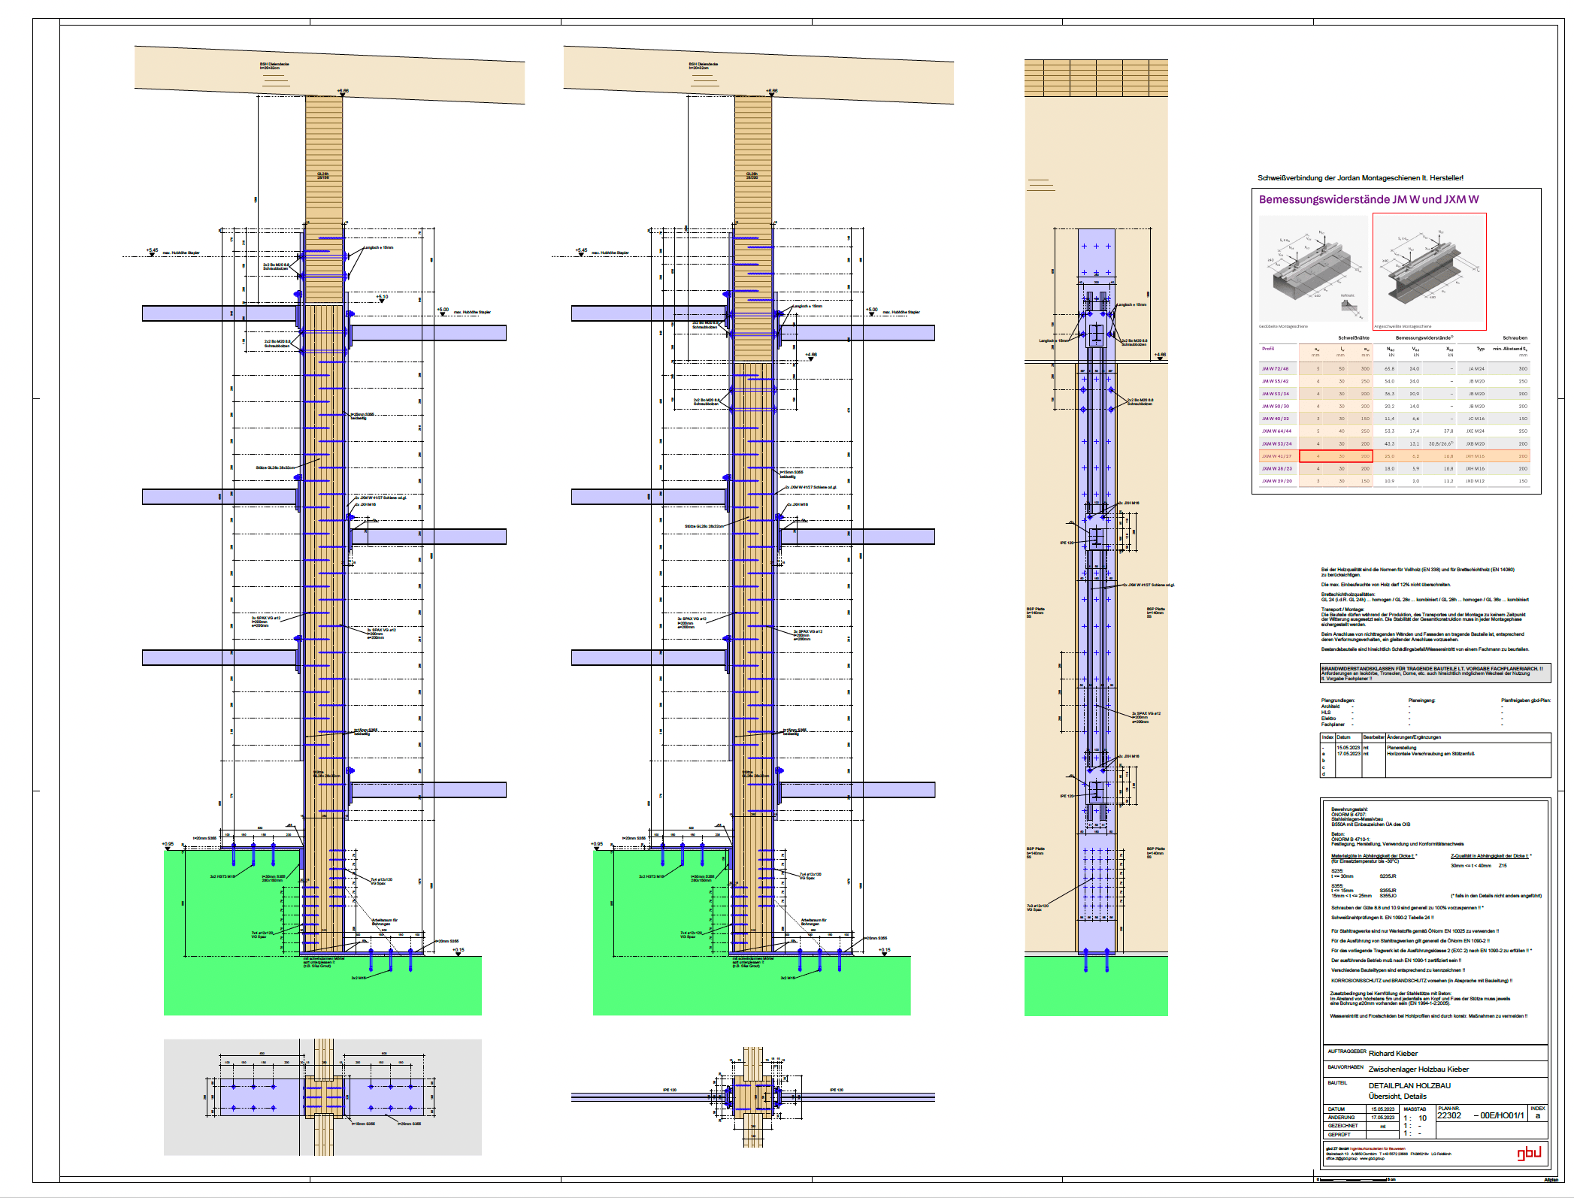Select the INDEX 'a' cell in title block
This screenshot has height=1198, width=1574.
[1538, 1115]
